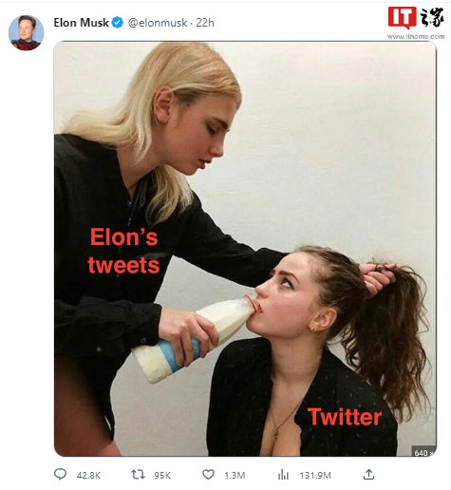Click the red "Elon's tweets" caption
451x490 pixels.
[x=123, y=251]
